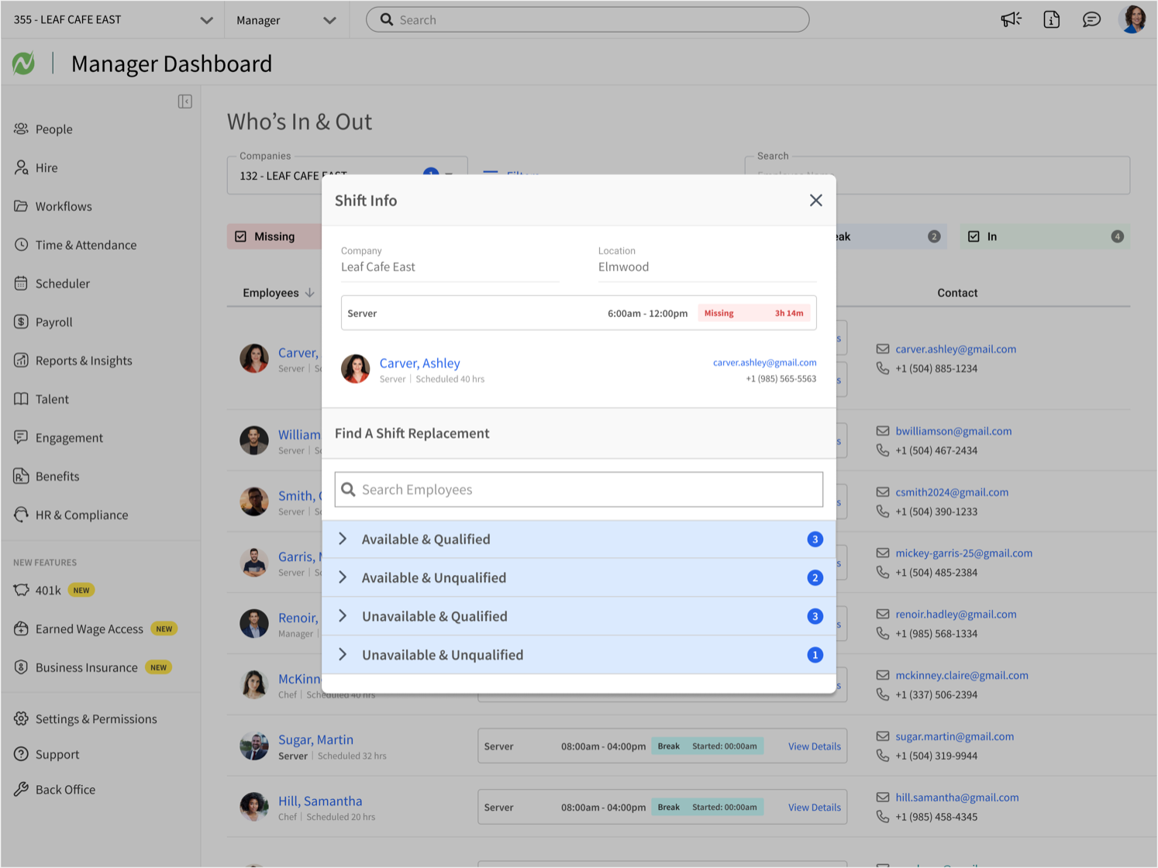
Task: Close the Shift Info dialog
Action: click(815, 200)
